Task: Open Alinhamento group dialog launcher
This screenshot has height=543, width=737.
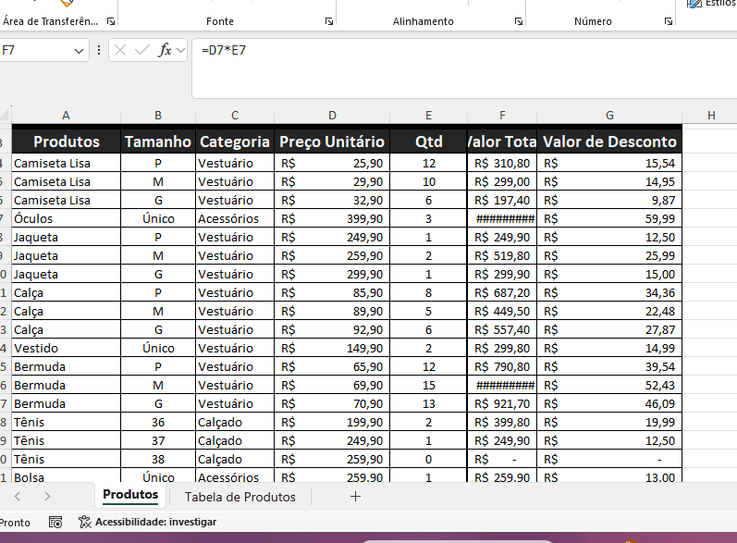Action: pyautogui.click(x=519, y=21)
